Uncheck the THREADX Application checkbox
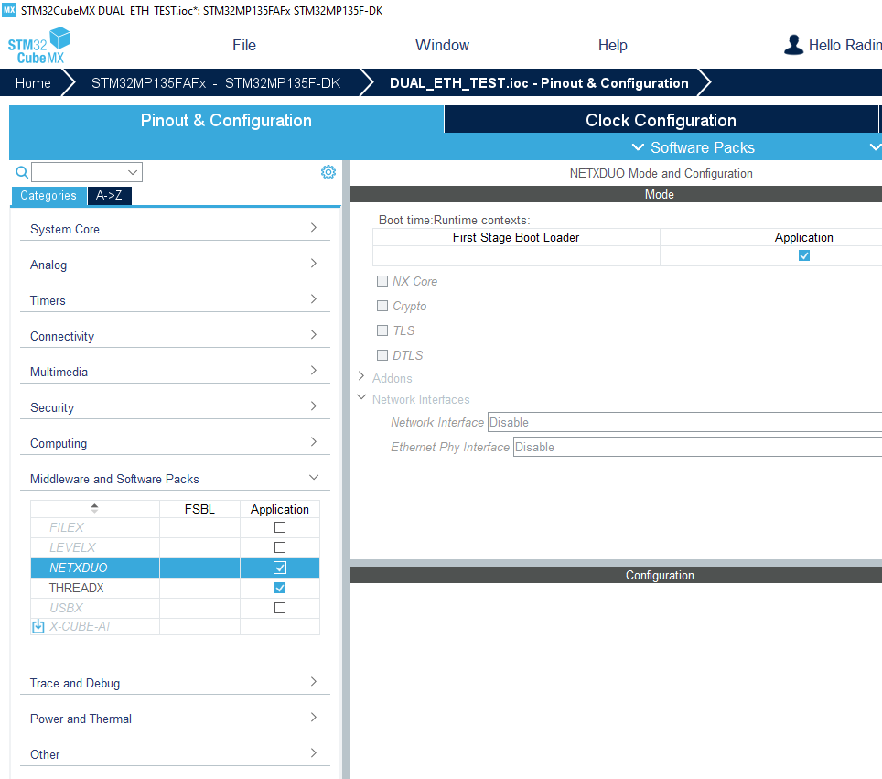Screen dimensions: 882x779 [x=279, y=587]
